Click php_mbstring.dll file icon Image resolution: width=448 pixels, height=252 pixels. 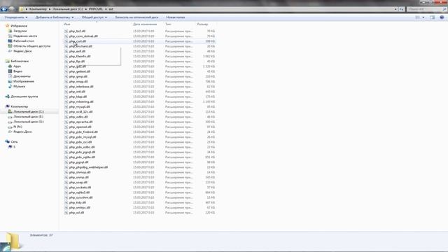pos(66,101)
